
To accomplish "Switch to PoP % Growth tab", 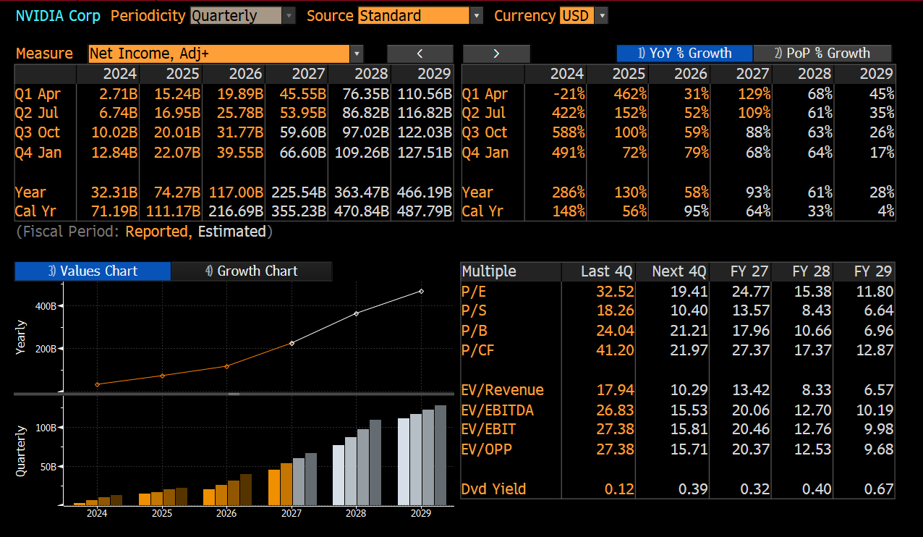I will (822, 54).
